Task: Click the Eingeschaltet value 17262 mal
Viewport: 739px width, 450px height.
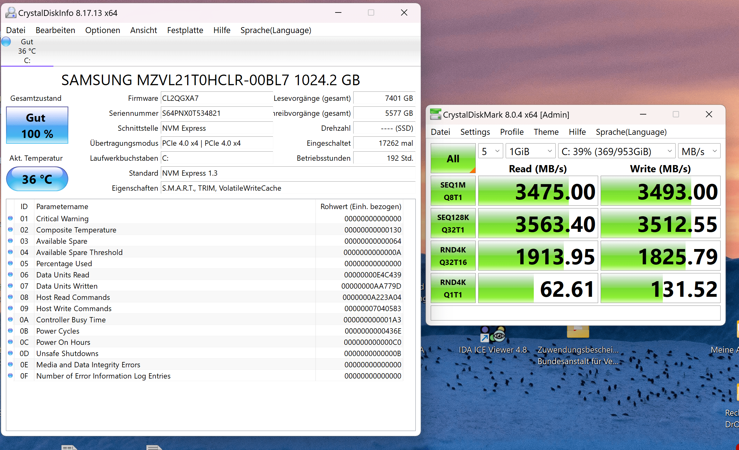Action: pyautogui.click(x=384, y=143)
